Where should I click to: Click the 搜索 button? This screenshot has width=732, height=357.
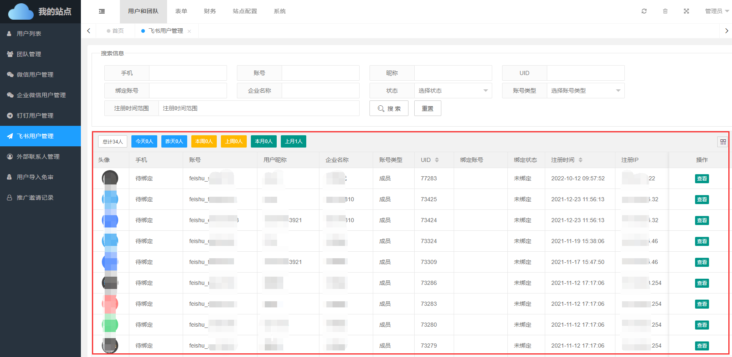[389, 108]
